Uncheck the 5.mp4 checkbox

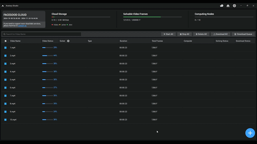[x=5, y=80]
